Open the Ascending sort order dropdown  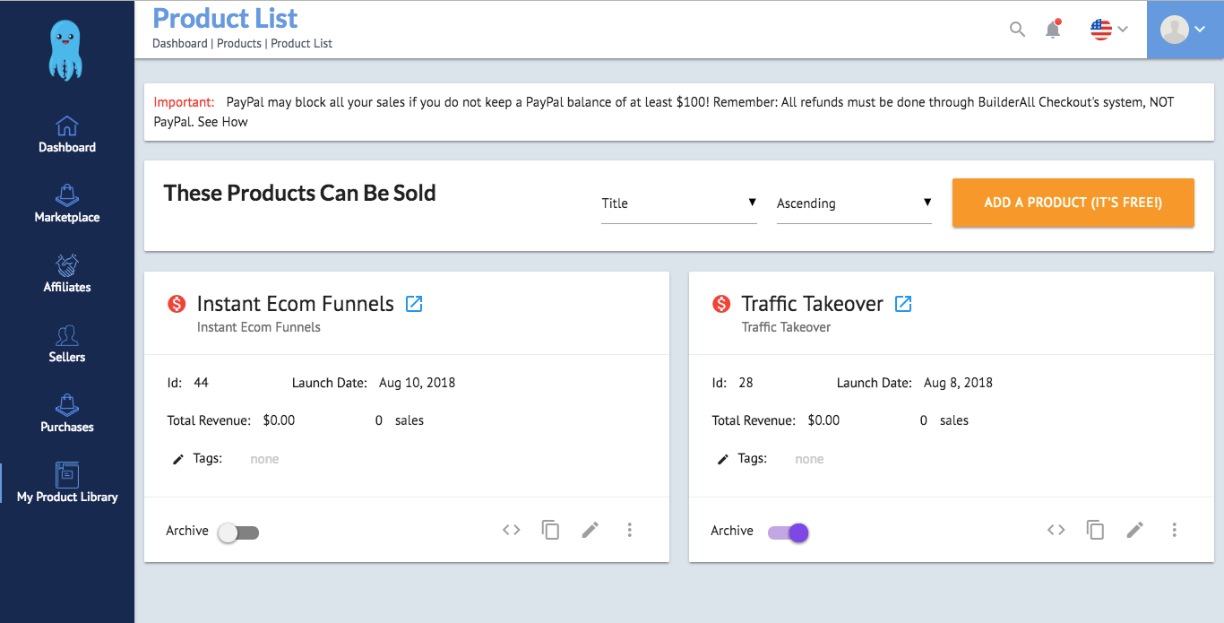click(854, 203)
